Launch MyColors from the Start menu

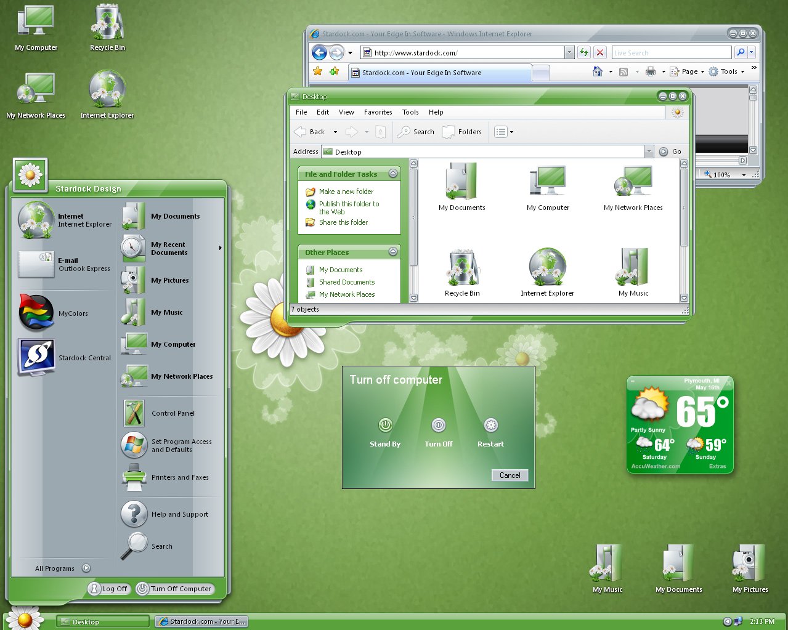pos(72,313)
